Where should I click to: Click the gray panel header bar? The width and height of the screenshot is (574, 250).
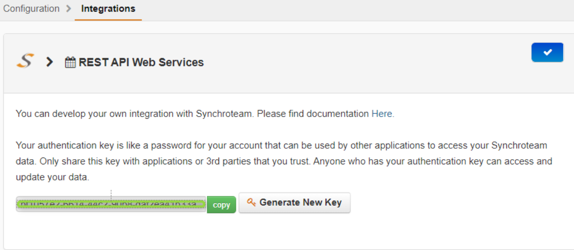(x=288, y=63)
